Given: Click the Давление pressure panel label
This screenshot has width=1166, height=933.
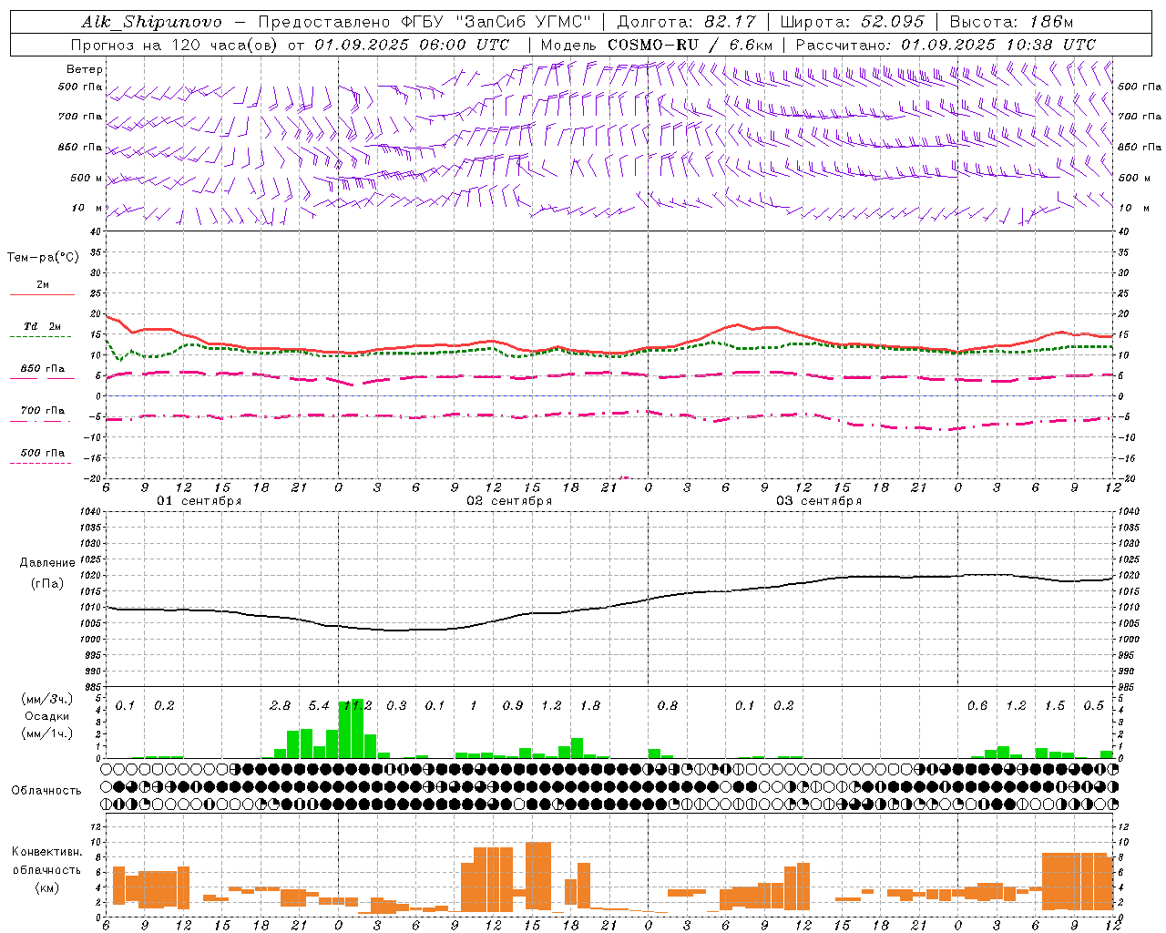Looking at the screenshot, I should [47, 563].
